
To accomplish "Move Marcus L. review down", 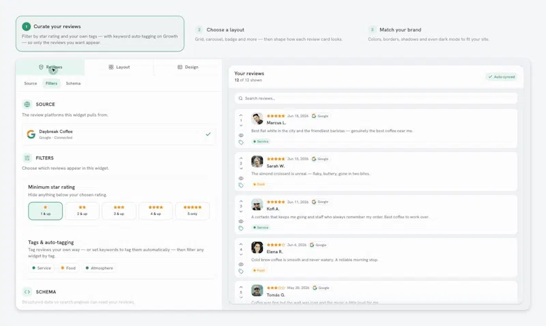I will coord(241,125).
